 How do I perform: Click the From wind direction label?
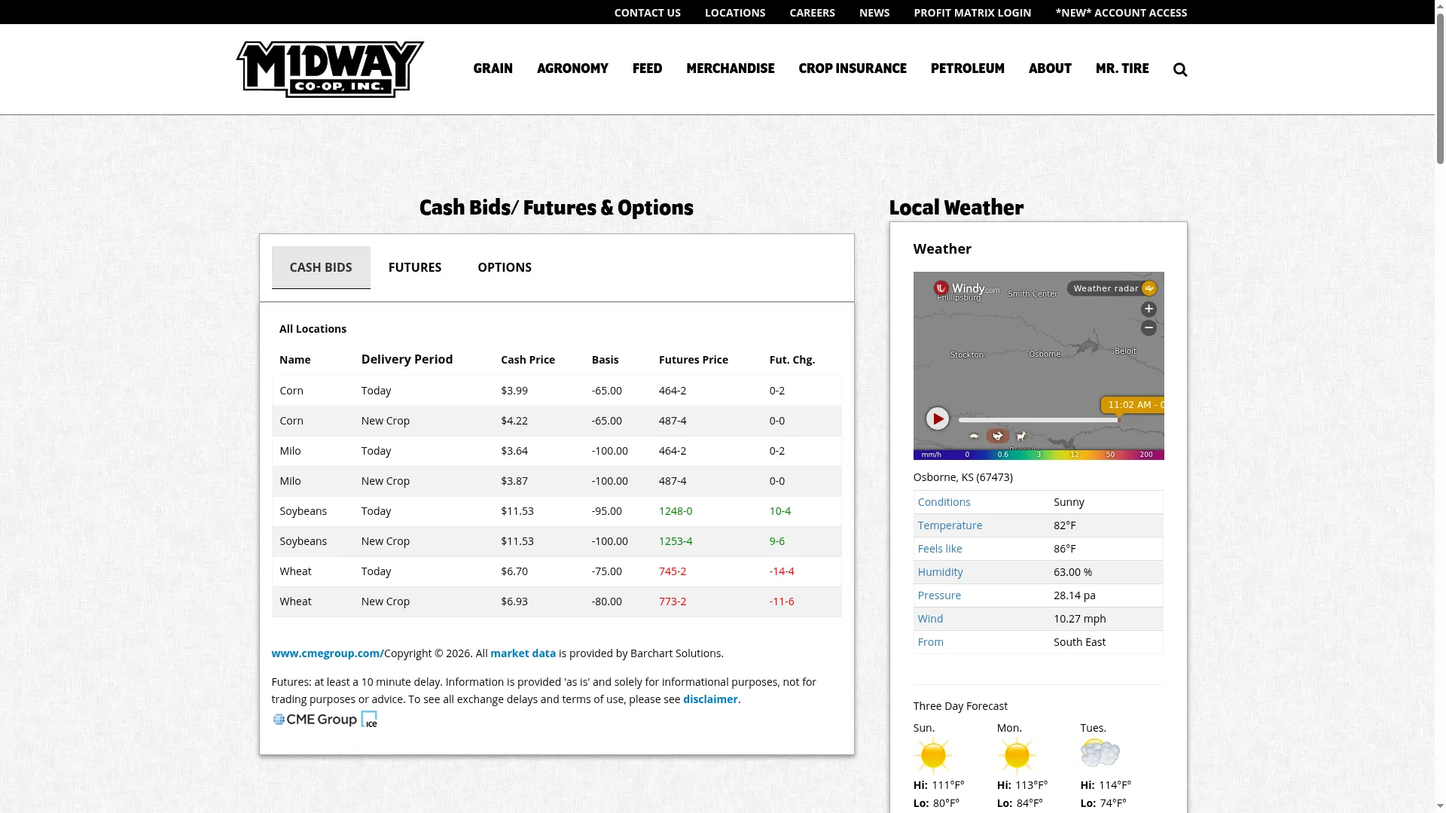pyautogui.click(x=930, y=642)
